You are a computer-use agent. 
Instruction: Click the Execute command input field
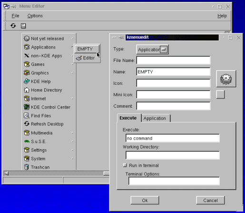coord(173,138)
